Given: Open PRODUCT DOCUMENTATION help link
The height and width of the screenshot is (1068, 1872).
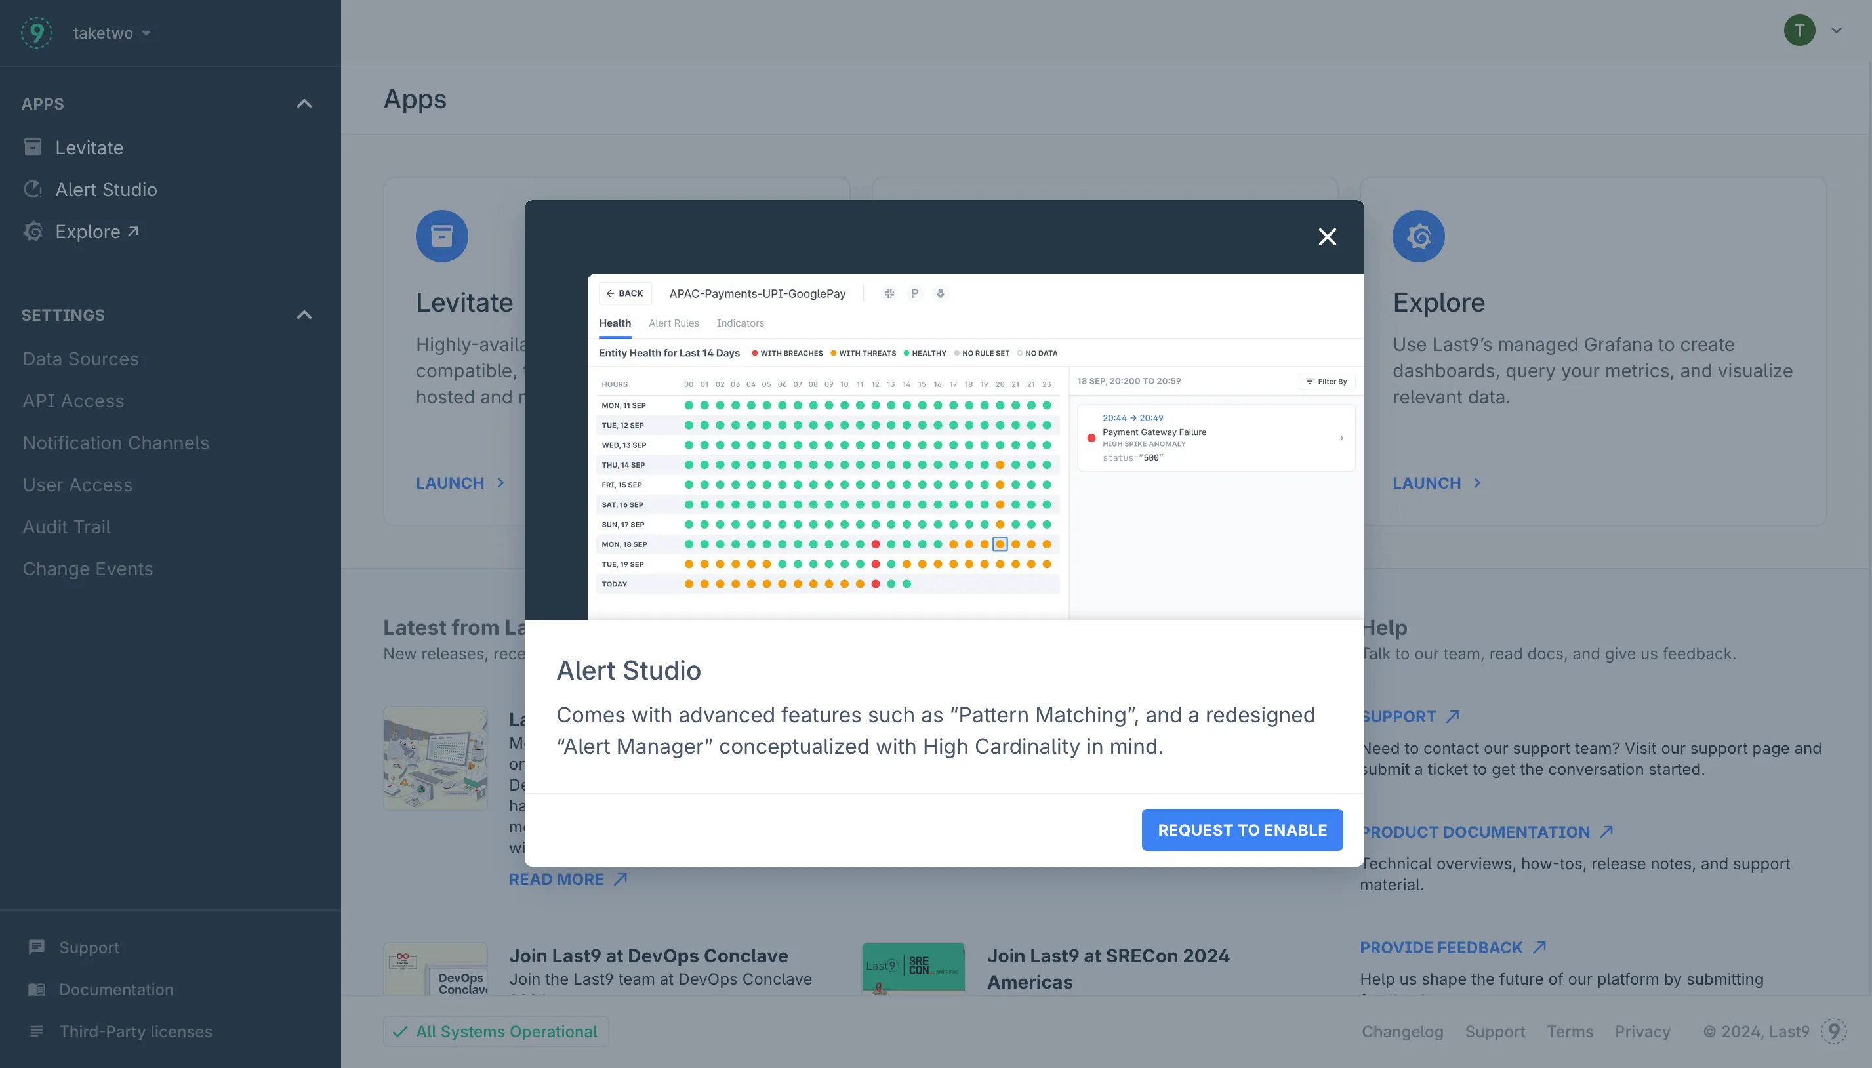Looking at the screenshot, I should [x=1486, y=832].
